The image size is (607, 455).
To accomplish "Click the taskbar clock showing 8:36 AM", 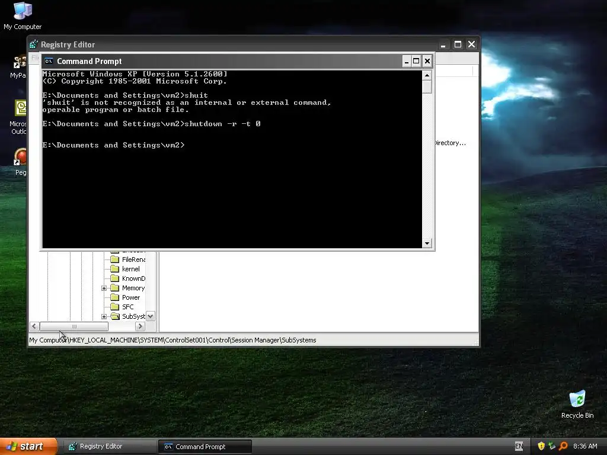I will [585, 446].
